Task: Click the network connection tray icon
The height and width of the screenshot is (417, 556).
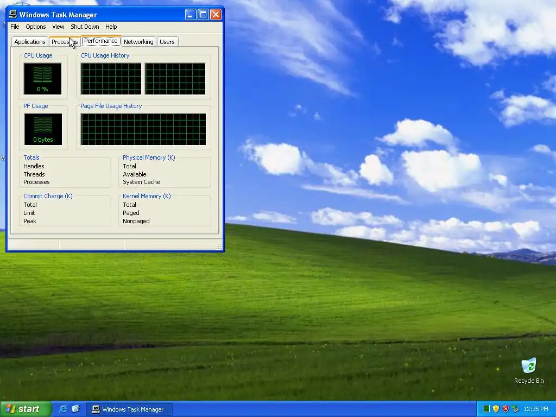Action: click(515, 409)
